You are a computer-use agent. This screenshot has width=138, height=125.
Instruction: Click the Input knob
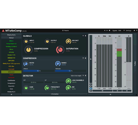pos(26,41)
